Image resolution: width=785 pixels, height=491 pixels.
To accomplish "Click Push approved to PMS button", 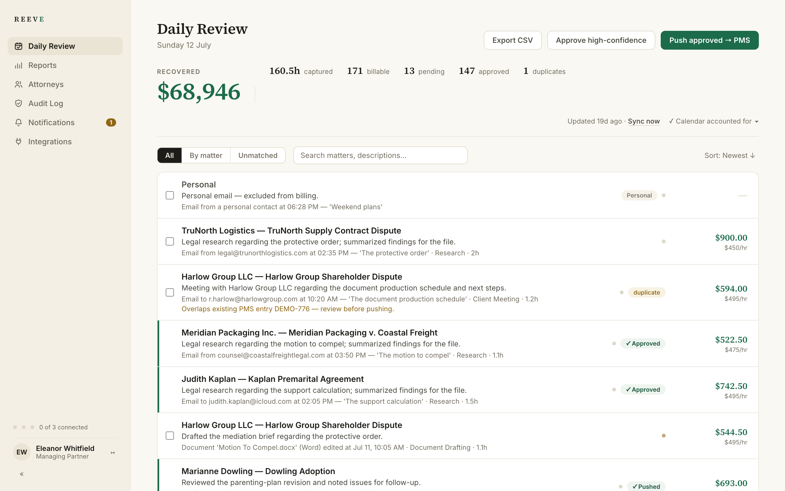I will click(709, 40).
